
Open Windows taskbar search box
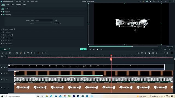tap(20, 96)
